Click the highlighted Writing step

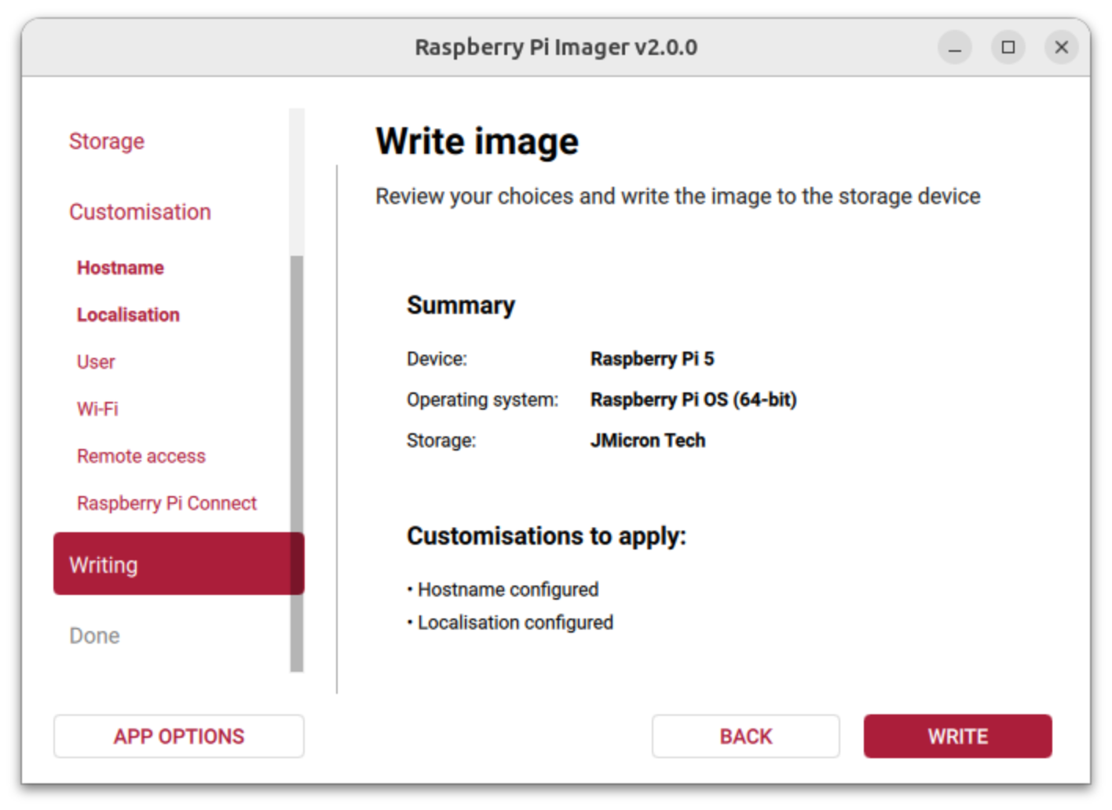(x=178, y=564)
